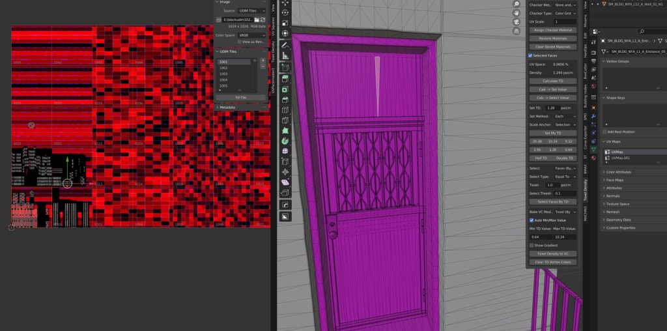Toggle the Selected Faces checkbox
This screenshot has width=667, height=331.
pyautogui.click(x=530, y=55)
